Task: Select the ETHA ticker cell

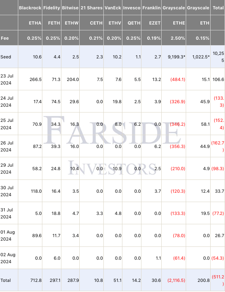Action: pyautogui.click(x=35, y=23)
